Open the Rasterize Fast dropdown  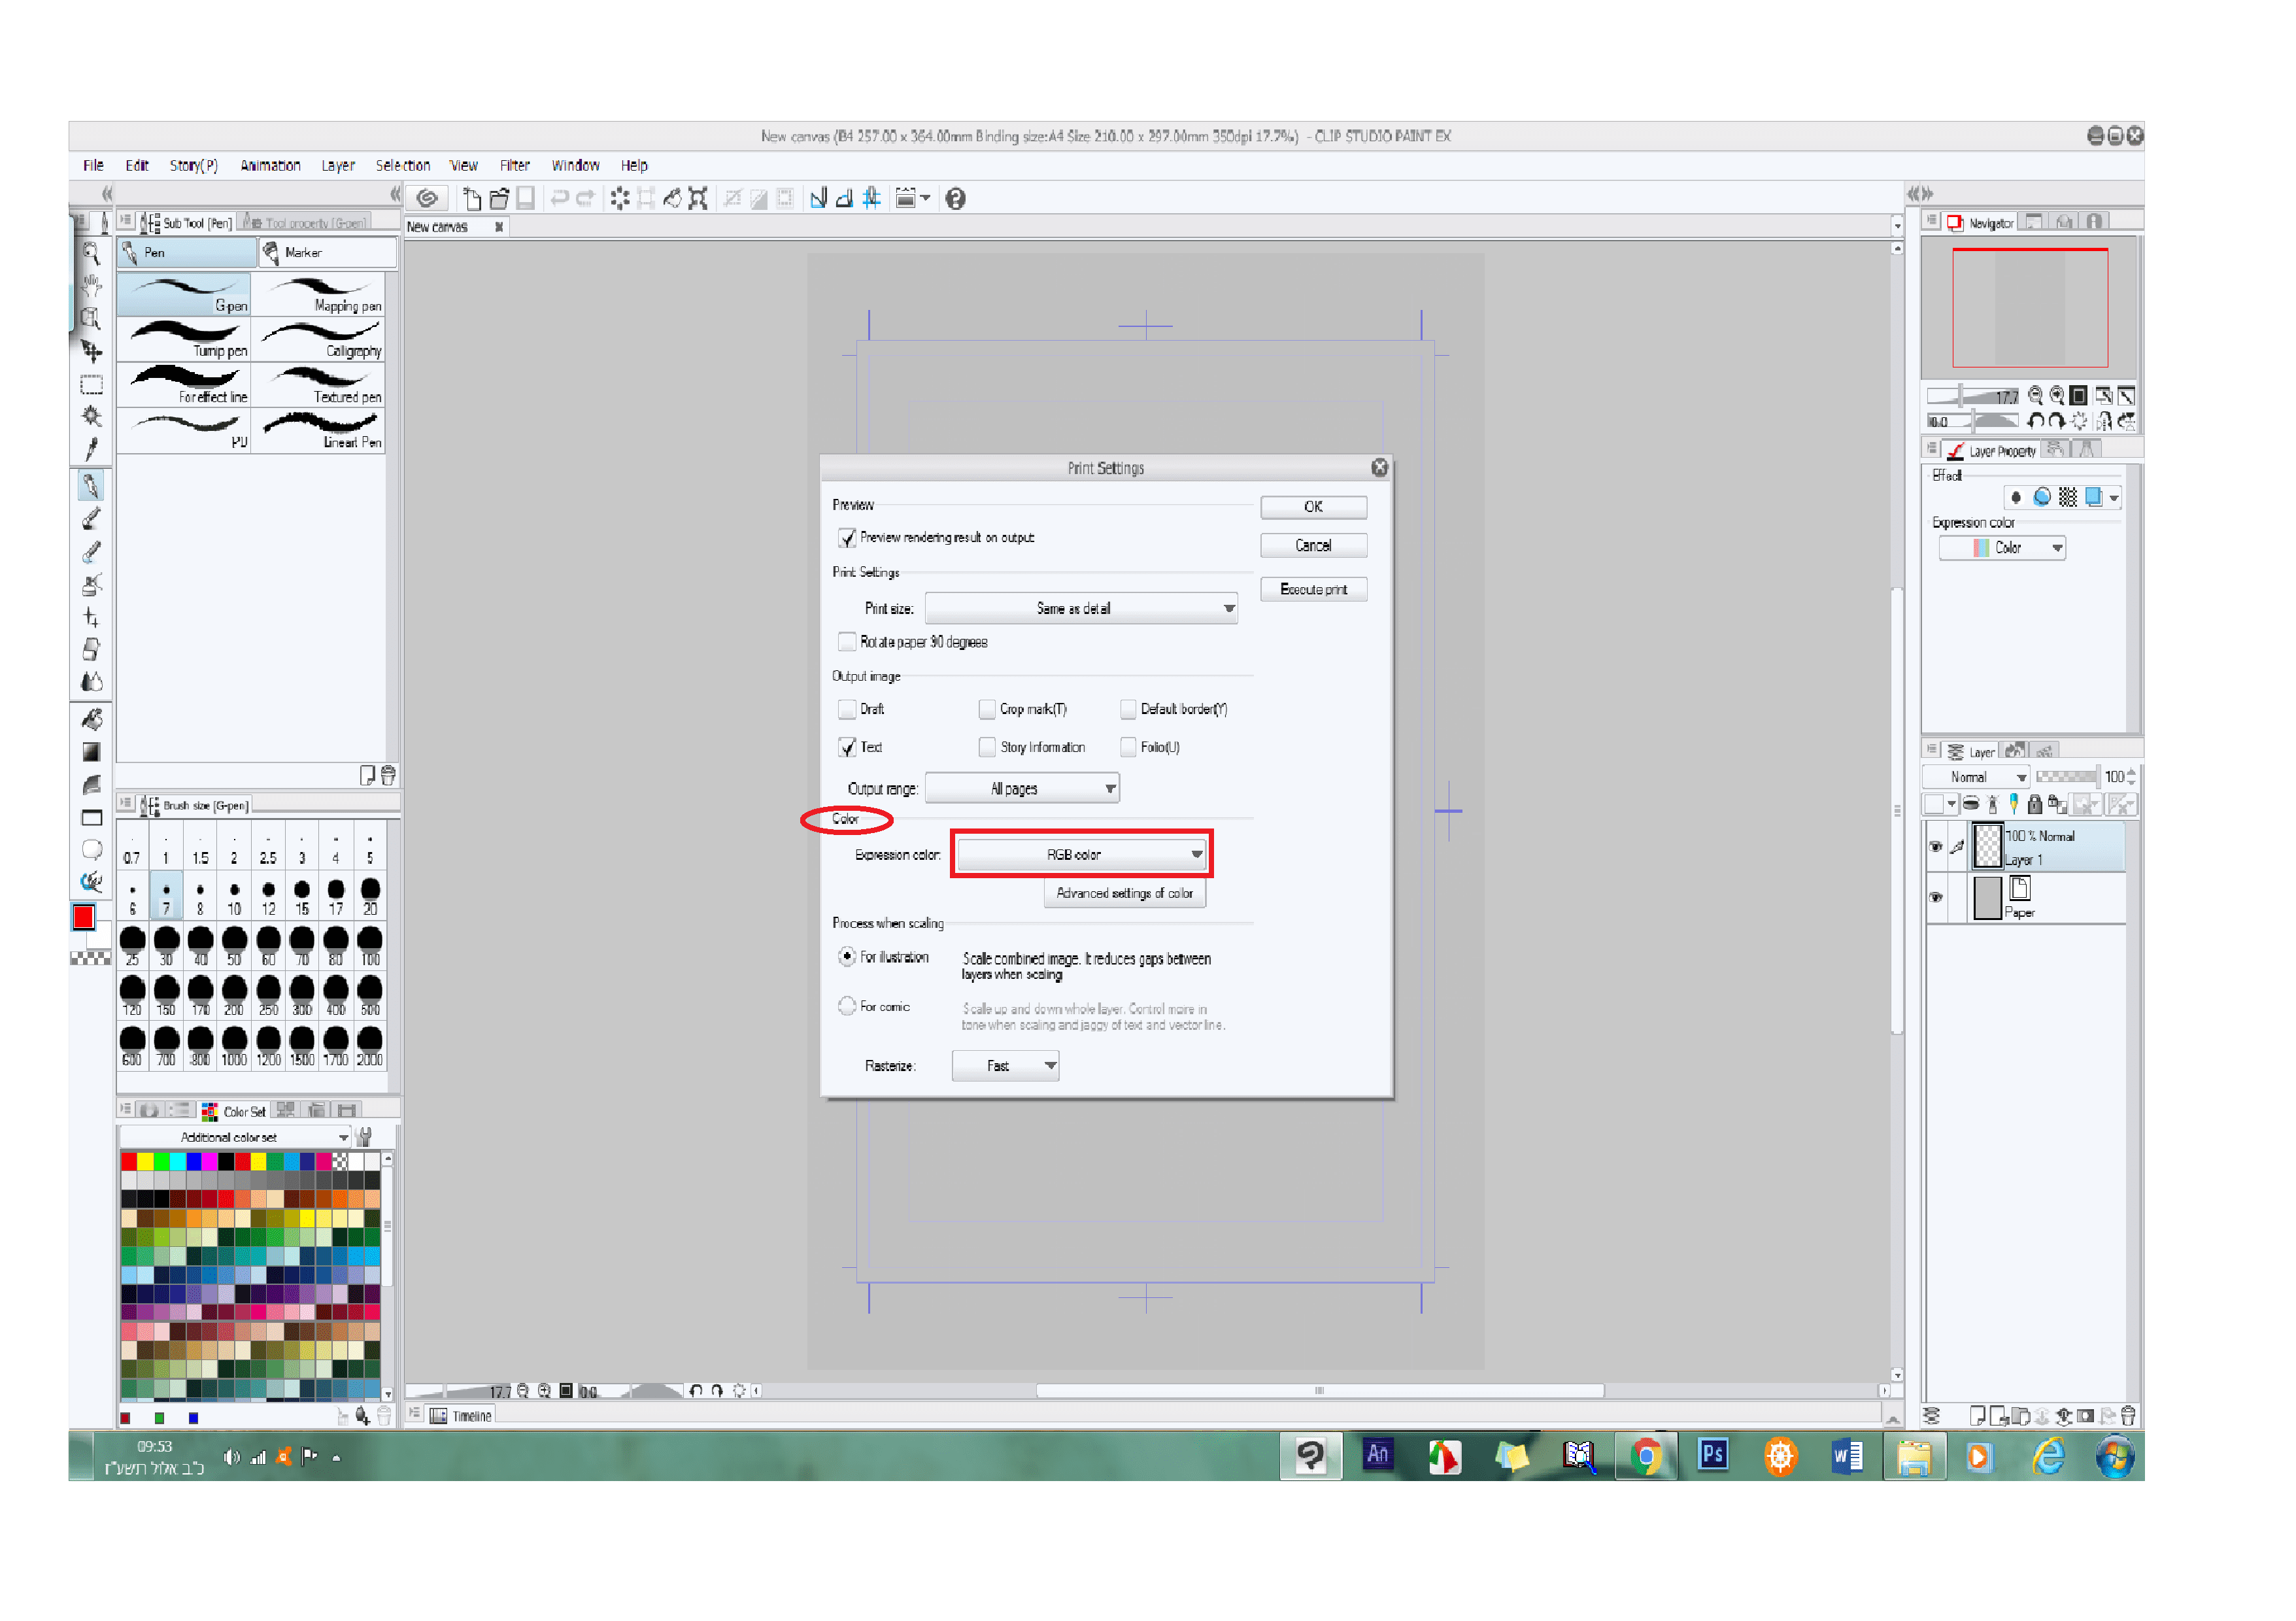point(1005,1066)
